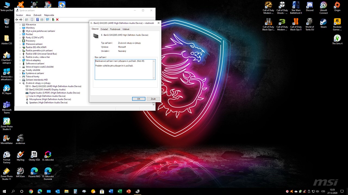Open the Ubisoft Connect desktop shortcut
The image size is (348, 195).
324,8
